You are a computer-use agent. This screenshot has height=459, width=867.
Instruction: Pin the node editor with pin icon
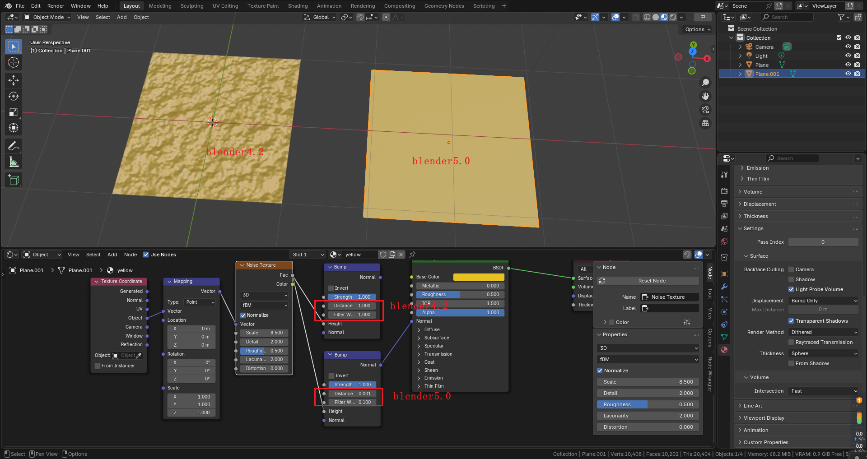412,255
